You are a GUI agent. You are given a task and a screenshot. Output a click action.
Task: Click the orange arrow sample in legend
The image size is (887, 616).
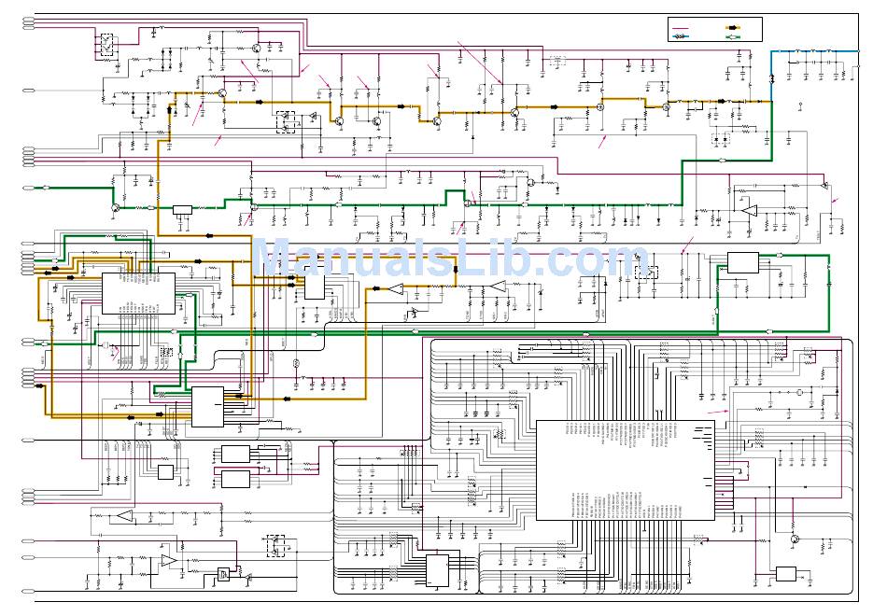[733, 27]
